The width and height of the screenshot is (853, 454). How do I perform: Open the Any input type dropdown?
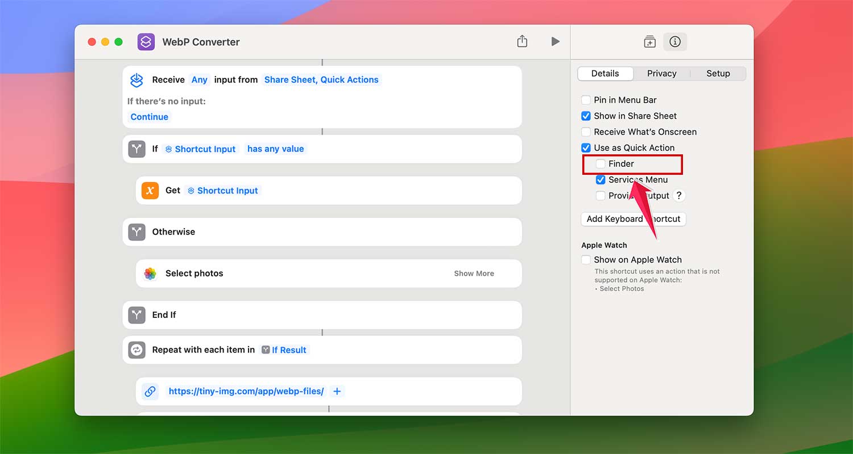200,79
